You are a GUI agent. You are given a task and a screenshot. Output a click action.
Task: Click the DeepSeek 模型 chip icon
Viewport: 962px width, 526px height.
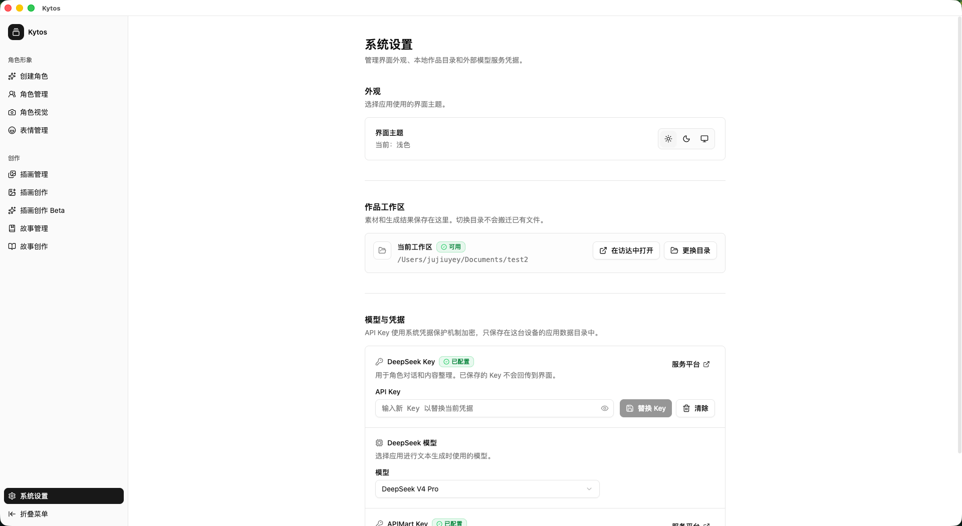pos(379,443)
